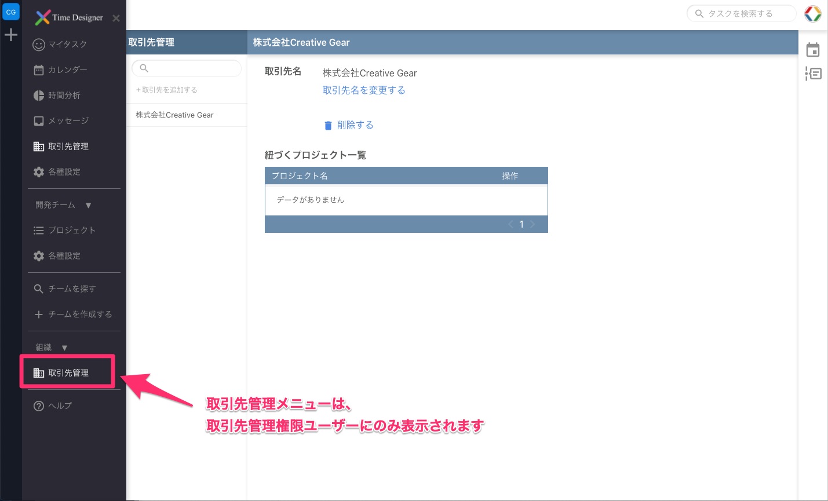
Task: Click 取引先名を変更する link
Action: click(364, 90)
